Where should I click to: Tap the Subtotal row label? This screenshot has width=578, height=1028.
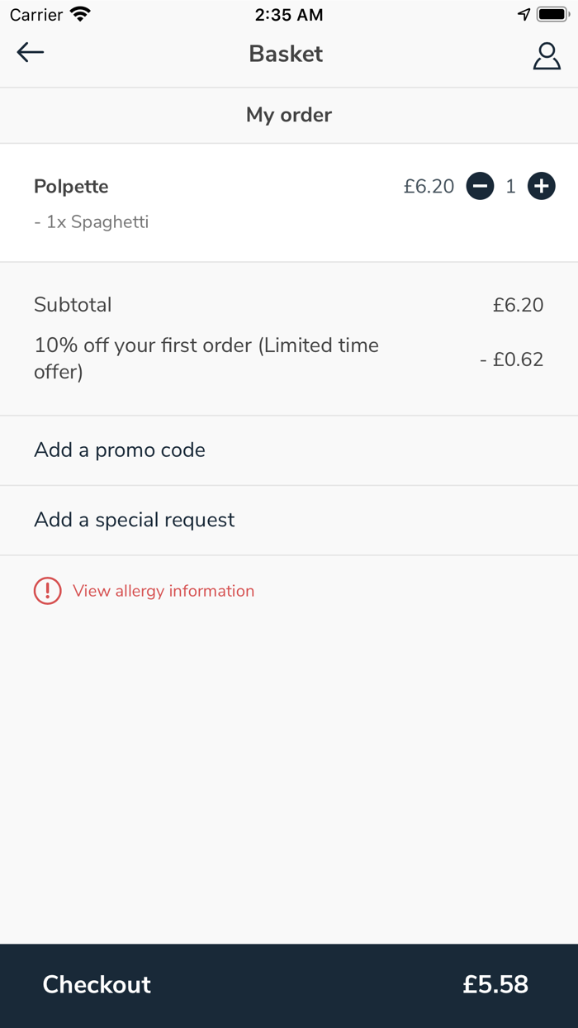[x=73, y=305]
